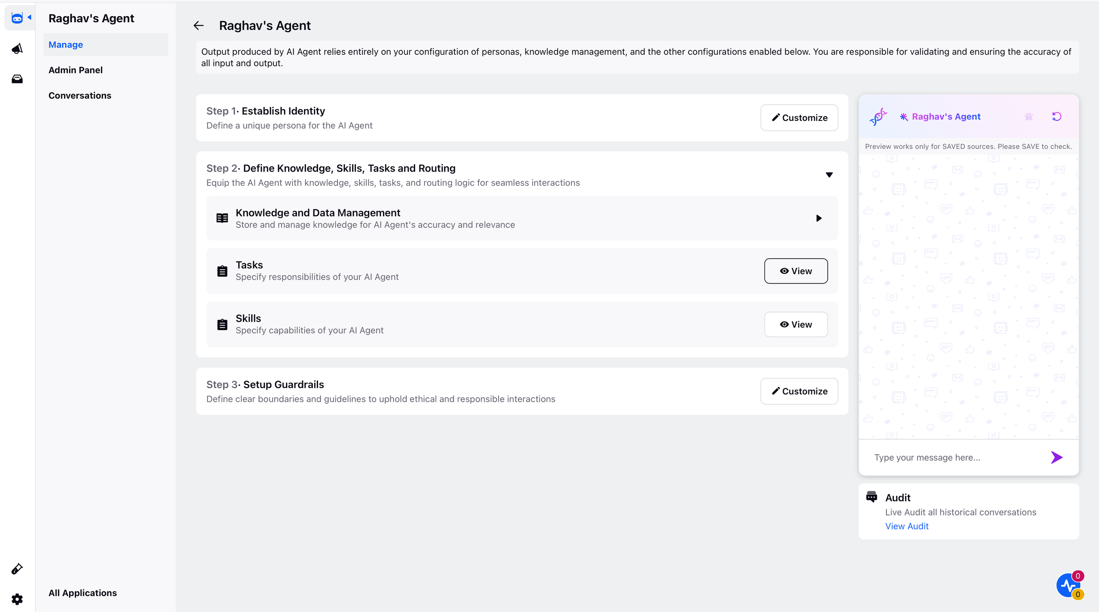Open the View Audit link
Viewport: 1099px width, 612px height.
click(907, 526)
